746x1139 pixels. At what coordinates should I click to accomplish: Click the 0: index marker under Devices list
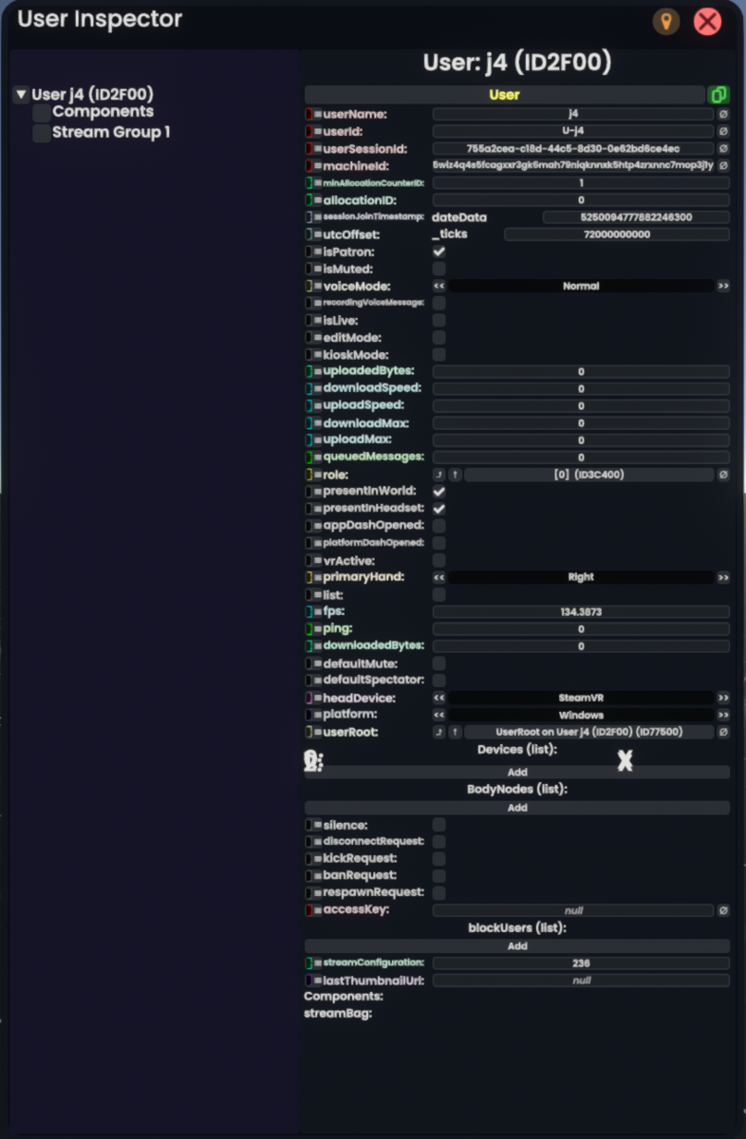click(313, 760)
